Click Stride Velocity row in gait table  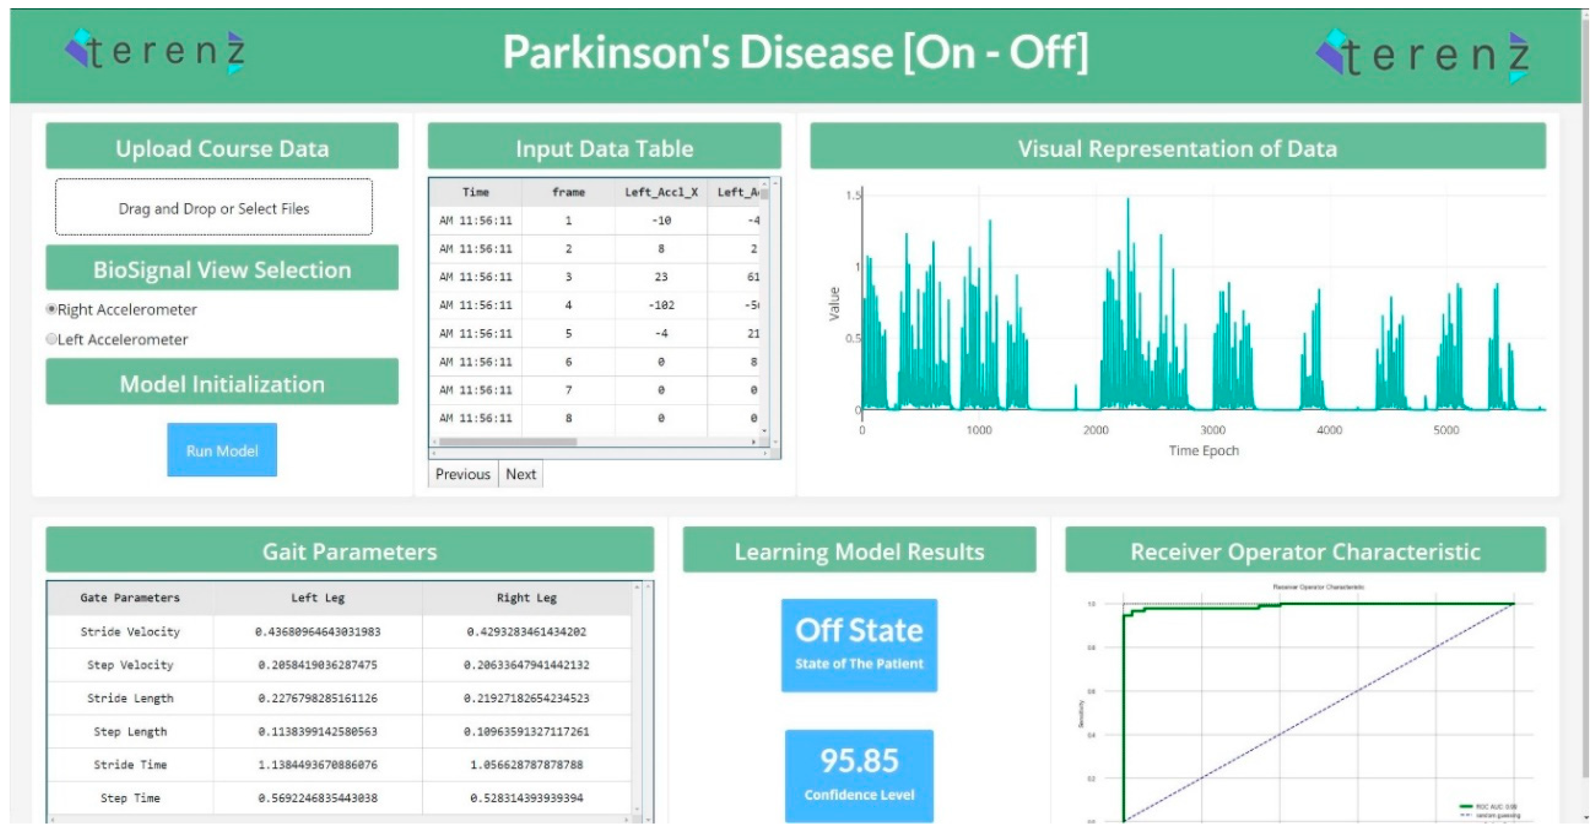[x=130, y=631]
